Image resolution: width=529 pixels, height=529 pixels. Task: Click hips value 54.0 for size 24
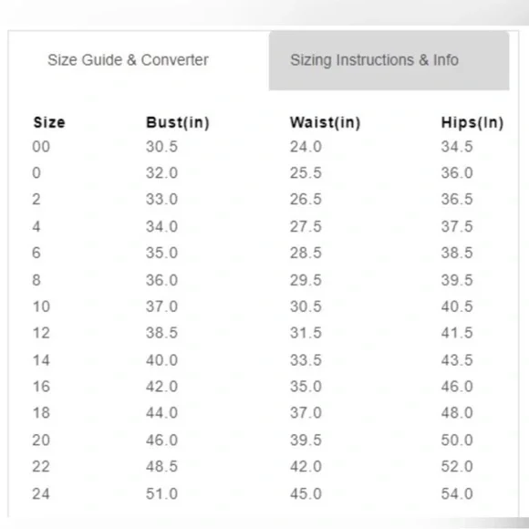457,493
